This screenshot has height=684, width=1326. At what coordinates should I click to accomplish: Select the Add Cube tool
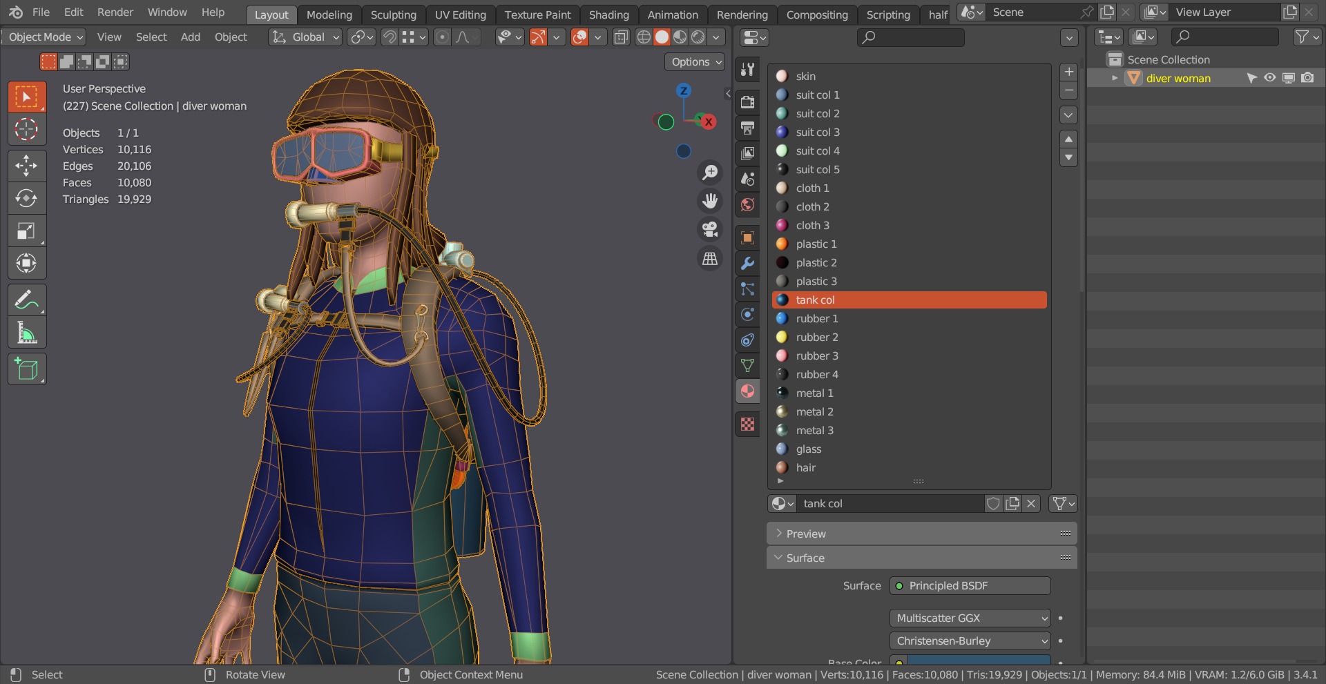[27, 369]
